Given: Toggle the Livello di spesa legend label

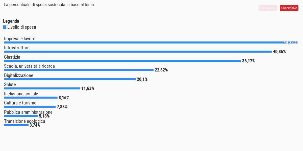Looking at the screenshot, I should pyautogui.click(x=22, y=27).
